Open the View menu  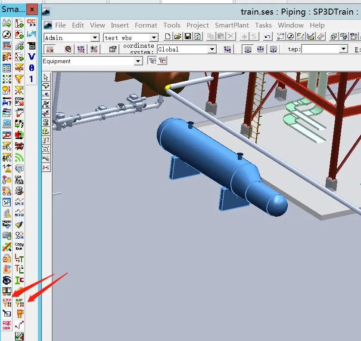[x=97, y=25]
